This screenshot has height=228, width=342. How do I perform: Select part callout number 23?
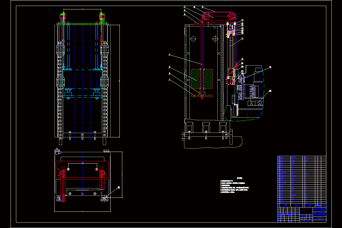(x=270, y=67)
